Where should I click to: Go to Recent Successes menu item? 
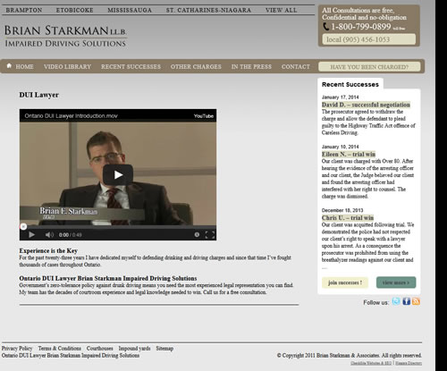point(131,67)
